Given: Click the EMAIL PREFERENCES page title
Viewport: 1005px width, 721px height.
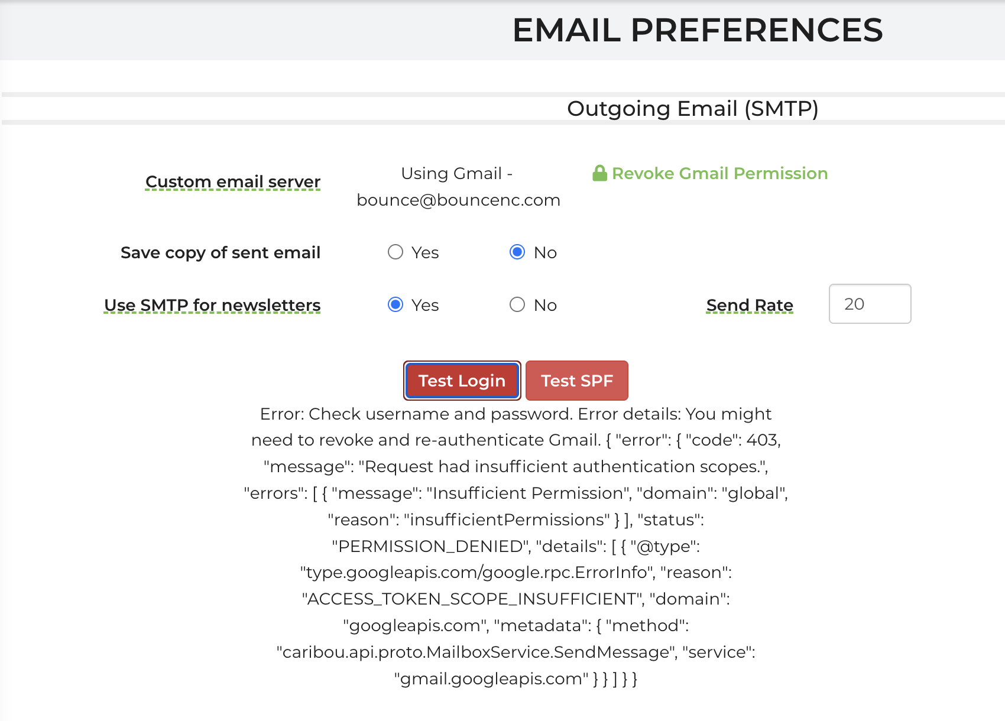Looking at the screenshot, I should click(698, 30).
